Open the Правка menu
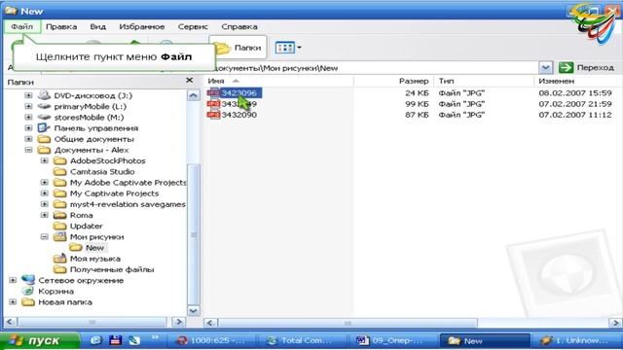The image size is (623, 350). tap(61, 26)
